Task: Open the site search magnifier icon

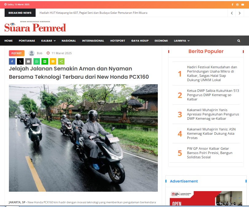Action: [239, 41]
